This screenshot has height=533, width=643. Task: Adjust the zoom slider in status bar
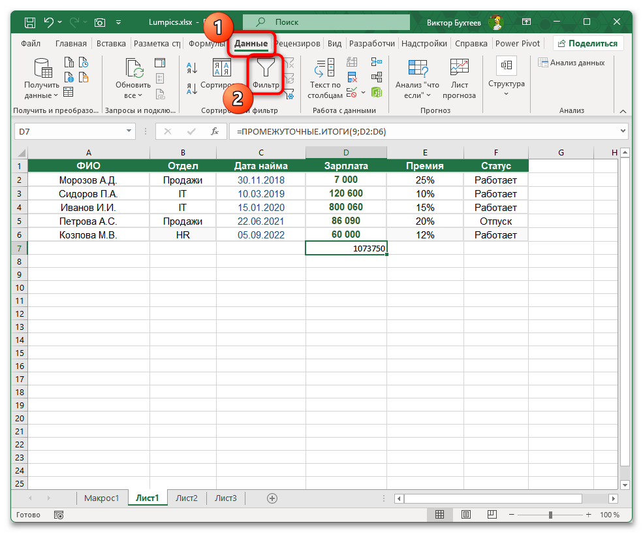[x=550, y=515]
